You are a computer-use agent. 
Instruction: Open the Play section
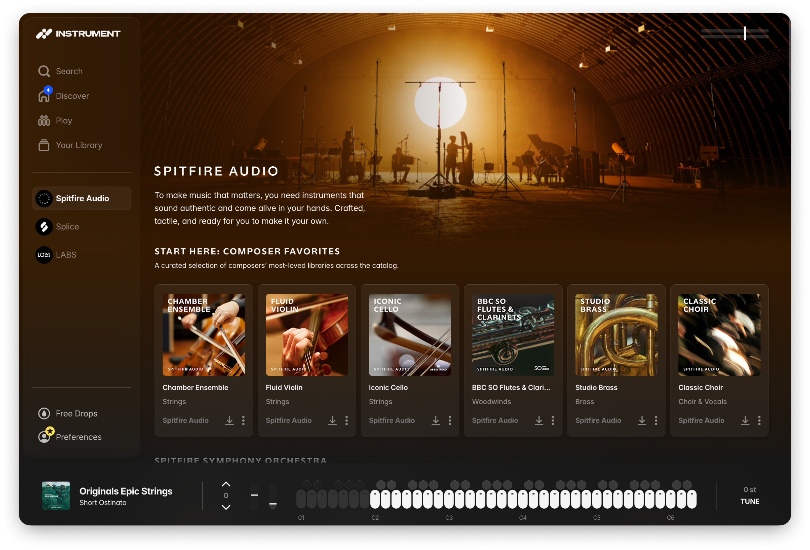point(55,121)
